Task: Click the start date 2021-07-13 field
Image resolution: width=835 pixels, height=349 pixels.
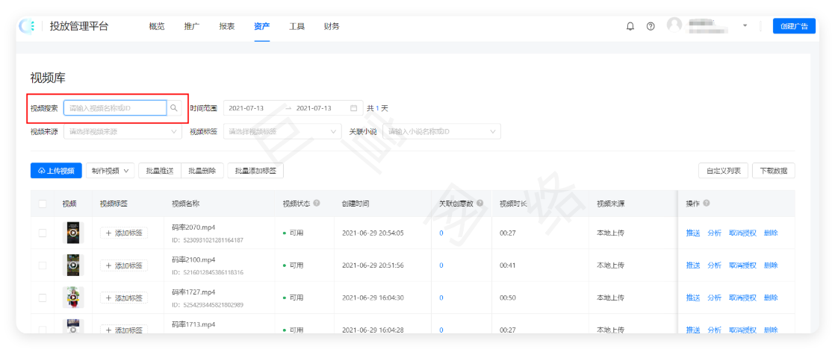Action: point(246,108)
